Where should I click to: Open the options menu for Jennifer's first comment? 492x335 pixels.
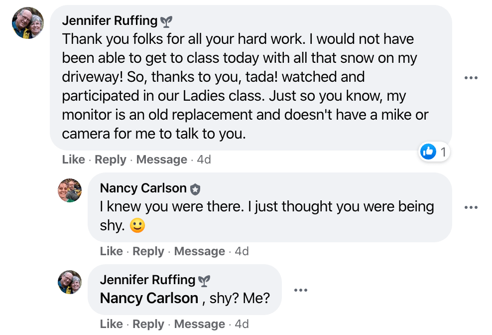click(471, 78)
